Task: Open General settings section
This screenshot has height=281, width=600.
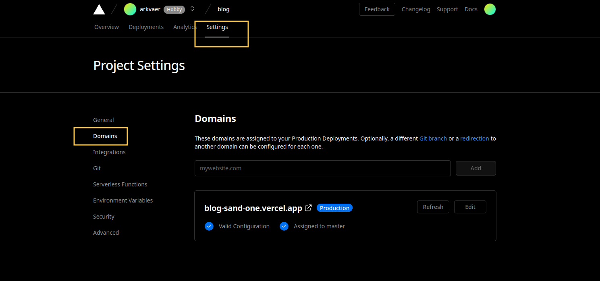Action: tap(104, 120)
